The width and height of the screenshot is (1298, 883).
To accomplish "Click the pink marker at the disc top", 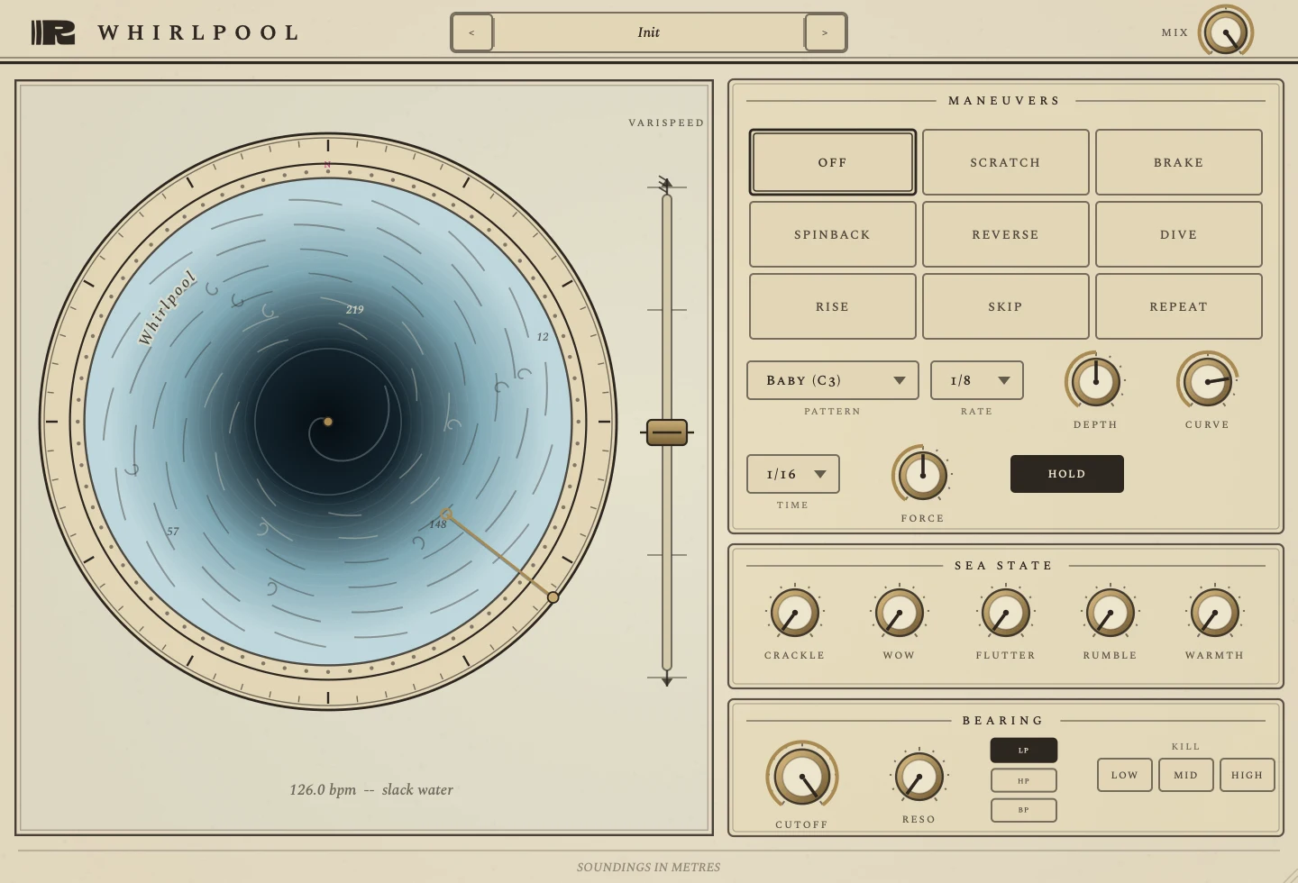I will [327, 165].
